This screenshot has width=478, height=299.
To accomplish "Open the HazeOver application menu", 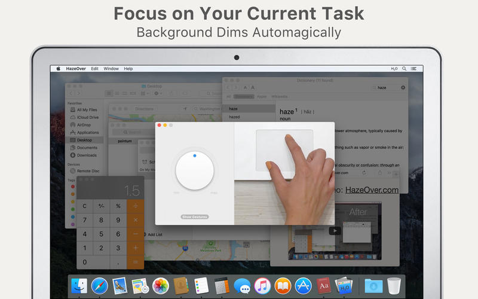I will click(76, 69).
